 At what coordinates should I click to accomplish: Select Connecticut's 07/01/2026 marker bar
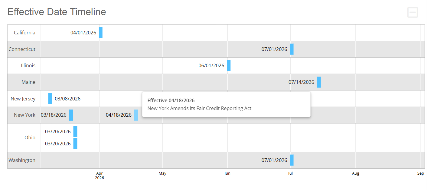(292, 49)
